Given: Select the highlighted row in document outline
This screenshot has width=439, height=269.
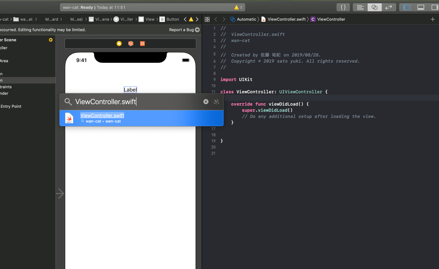Looking at the screenshot, I should coord(28,80).
